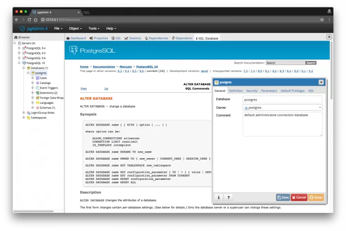The width and height of the screenshot is (346, 231).
Task: Click the browser back arrow
Action: pyautogui.click(x=17, y=20)
